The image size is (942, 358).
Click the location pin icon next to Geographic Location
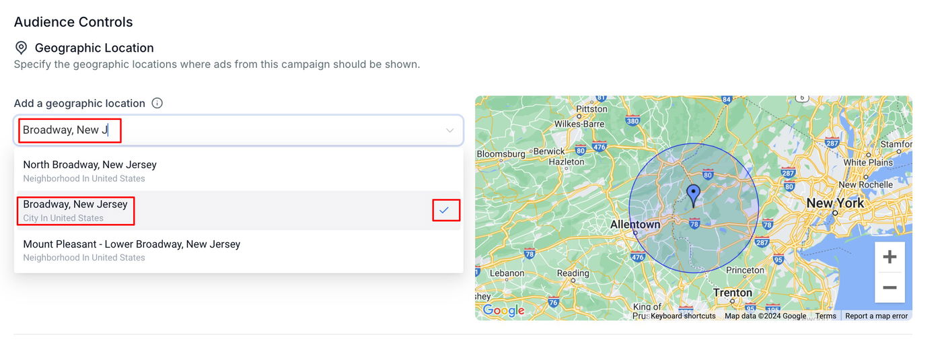point(22,48)
